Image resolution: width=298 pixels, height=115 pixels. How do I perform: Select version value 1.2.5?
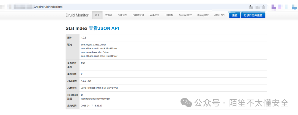tap(84, 38)
